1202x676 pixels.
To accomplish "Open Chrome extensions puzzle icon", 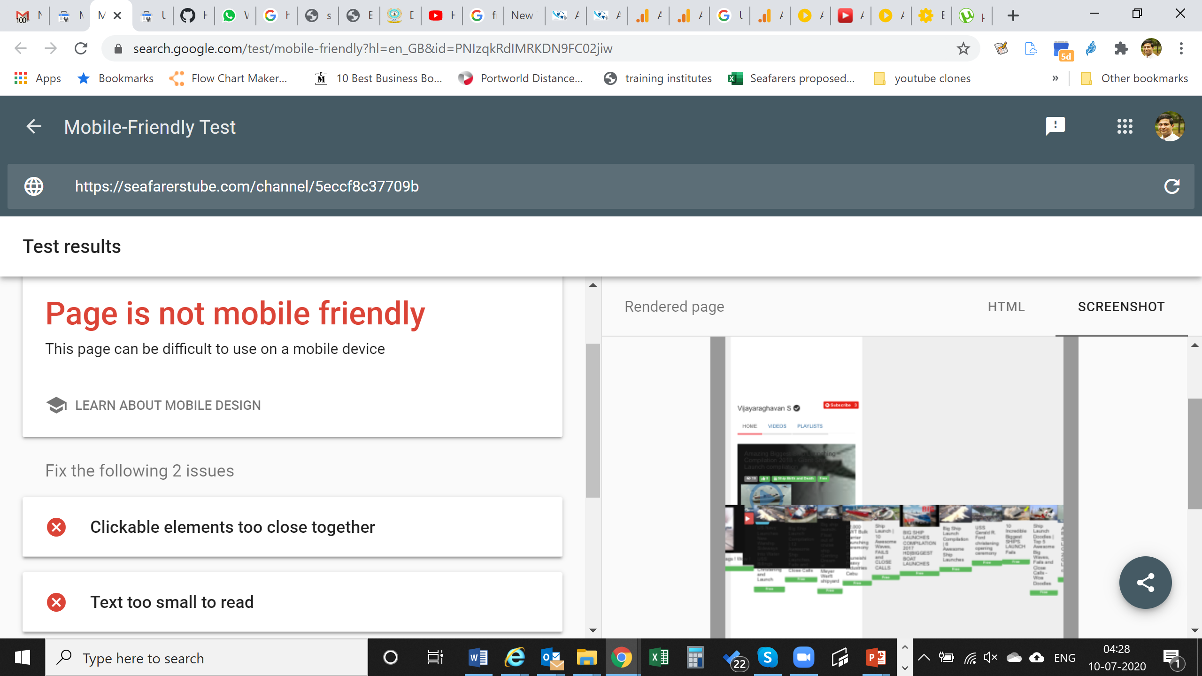I will (1121, 48).
